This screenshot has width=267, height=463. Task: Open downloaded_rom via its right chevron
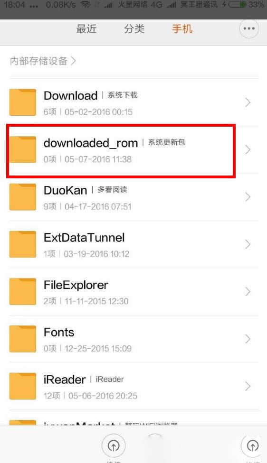pos(248,150)
